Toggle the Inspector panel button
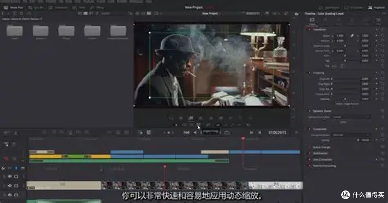 tap(377, 8)
